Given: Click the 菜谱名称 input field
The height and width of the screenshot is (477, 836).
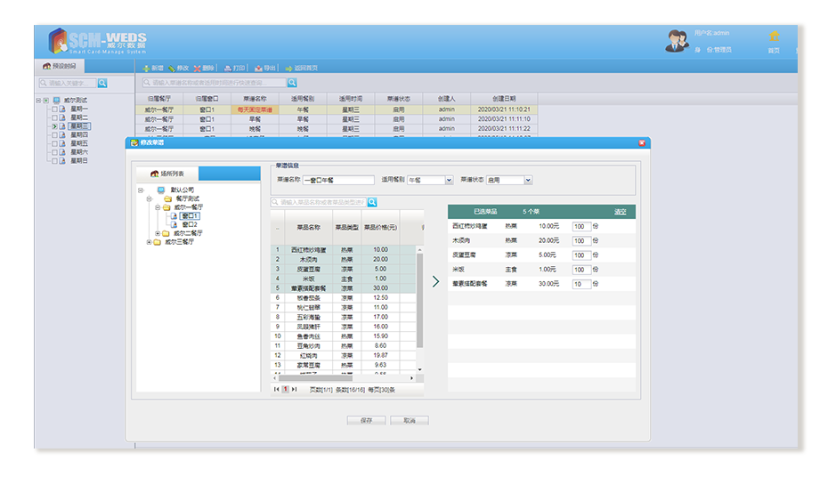Looking at the screenshot, I should pos(338,180).
